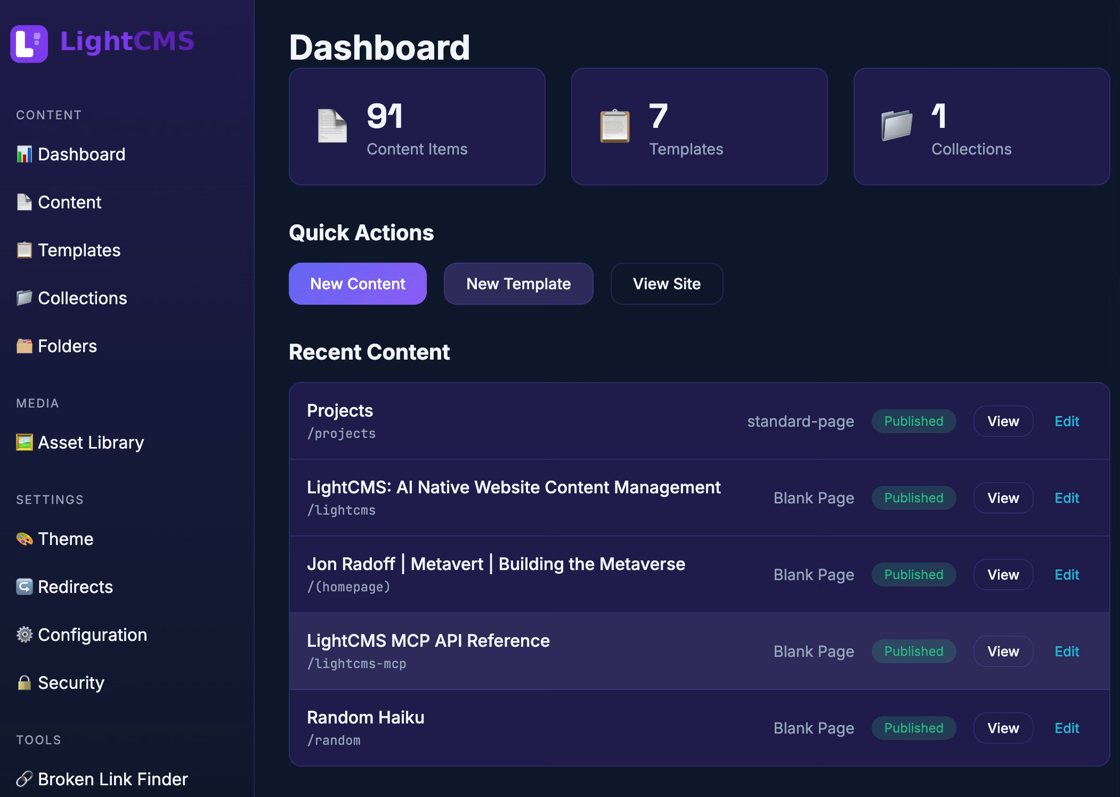Screen dimensions: 1120x797
Task: Click the Asset Library picture icon
Action: click(24, 443)
